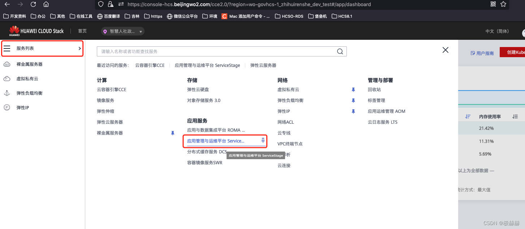Click the sort icon left of 内存使用率
Viewport: 525px width, 229px height.
point(468,116)
